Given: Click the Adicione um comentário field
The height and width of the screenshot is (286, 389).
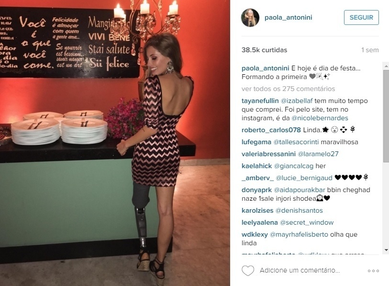Looking at the screenshot, I should coord(300,270).
